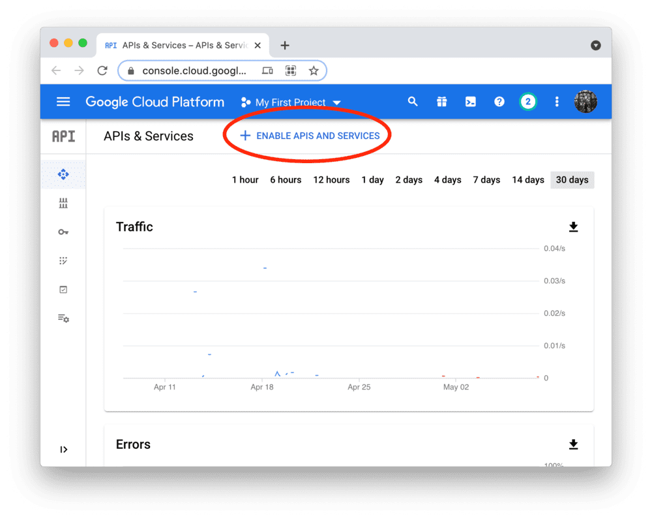Click the QR grid icon in address bar
The image size is (652, 520).
tap(291, 70)
